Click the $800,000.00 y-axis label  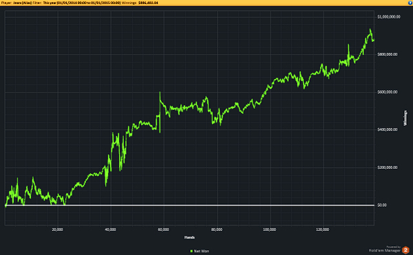(x=387, y=54)
